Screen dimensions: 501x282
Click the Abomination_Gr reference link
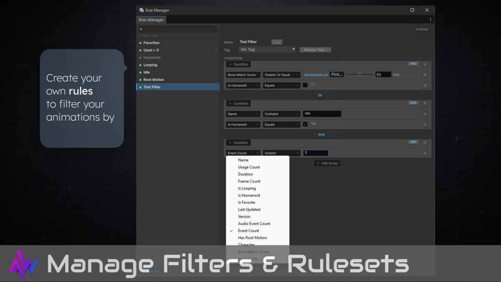point(316,75)
